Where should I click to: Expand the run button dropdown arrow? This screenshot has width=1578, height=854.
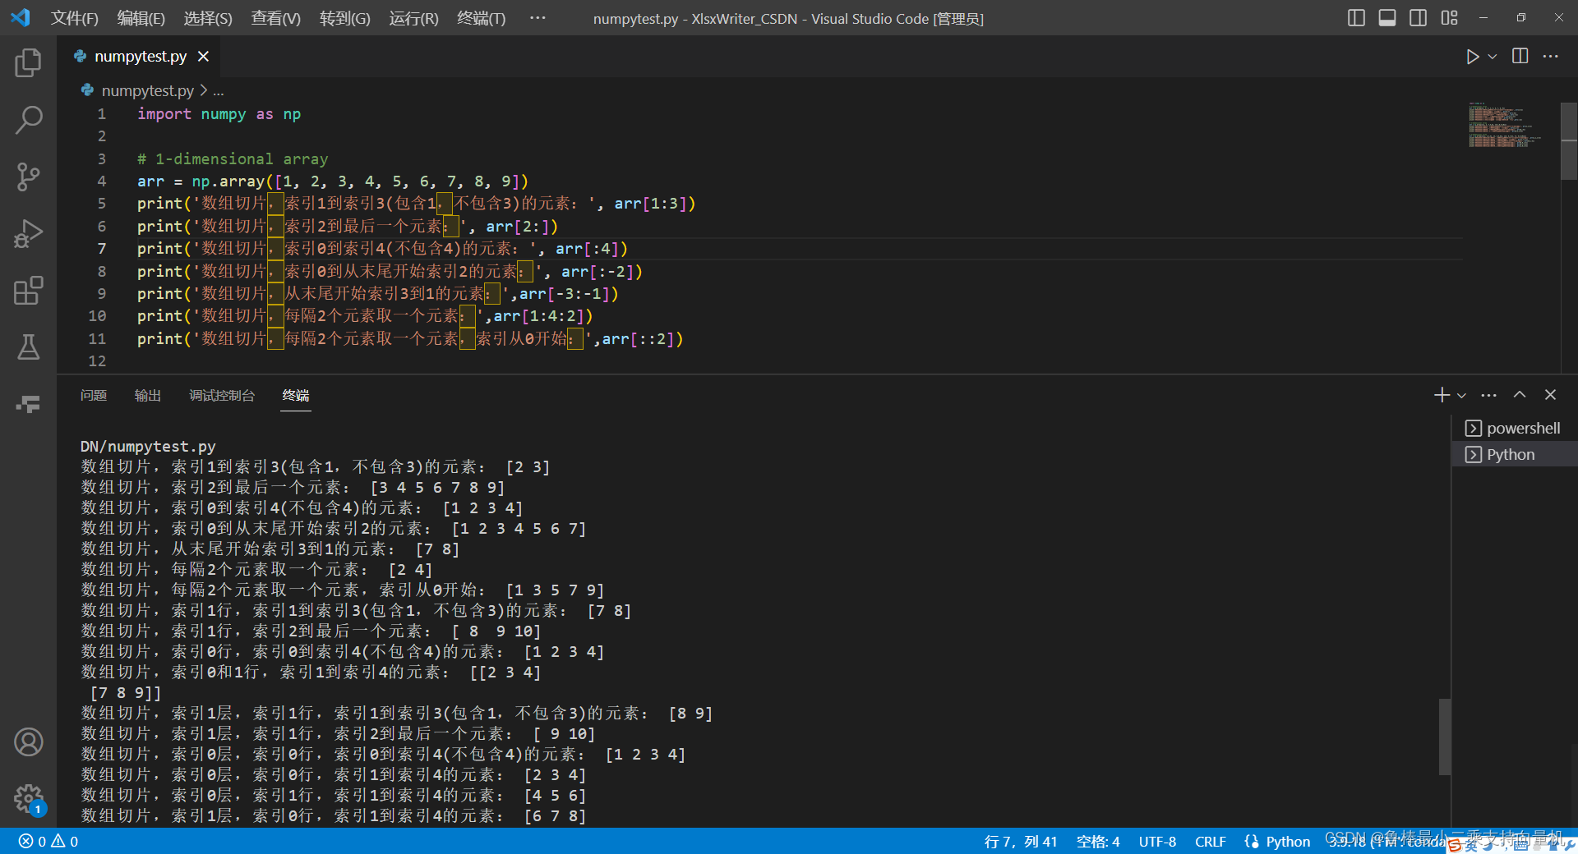1493,57
